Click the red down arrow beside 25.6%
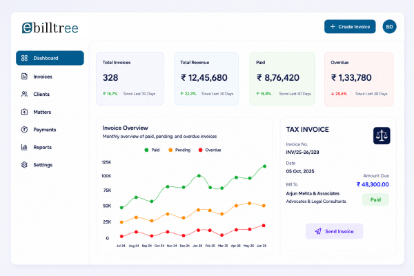This screenshot has width=414, height=276. coord(333,94)
